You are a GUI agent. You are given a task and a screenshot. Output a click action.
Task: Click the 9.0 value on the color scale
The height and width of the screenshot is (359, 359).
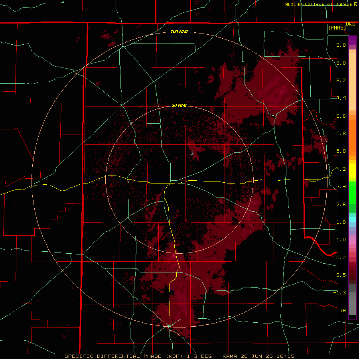[x=341, y=63]
